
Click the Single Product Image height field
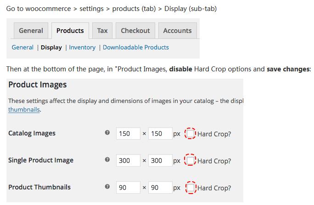[x=160, y=160]
